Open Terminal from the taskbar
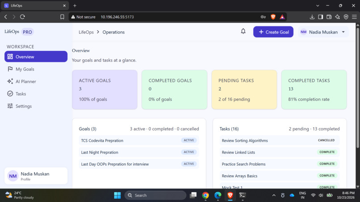The height and width of the screenshot is (202, 360). 243,195
